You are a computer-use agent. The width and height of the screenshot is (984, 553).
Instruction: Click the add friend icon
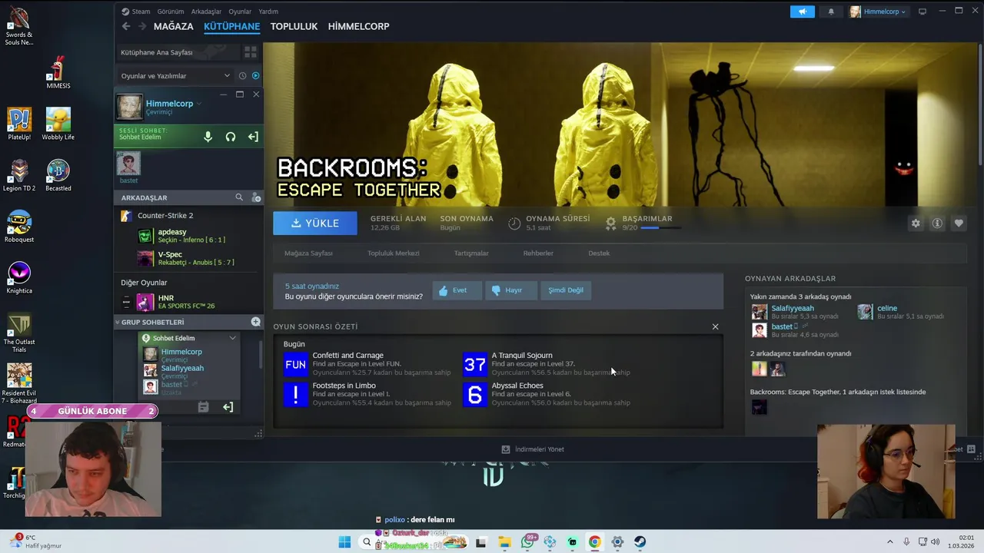[256, 197]
